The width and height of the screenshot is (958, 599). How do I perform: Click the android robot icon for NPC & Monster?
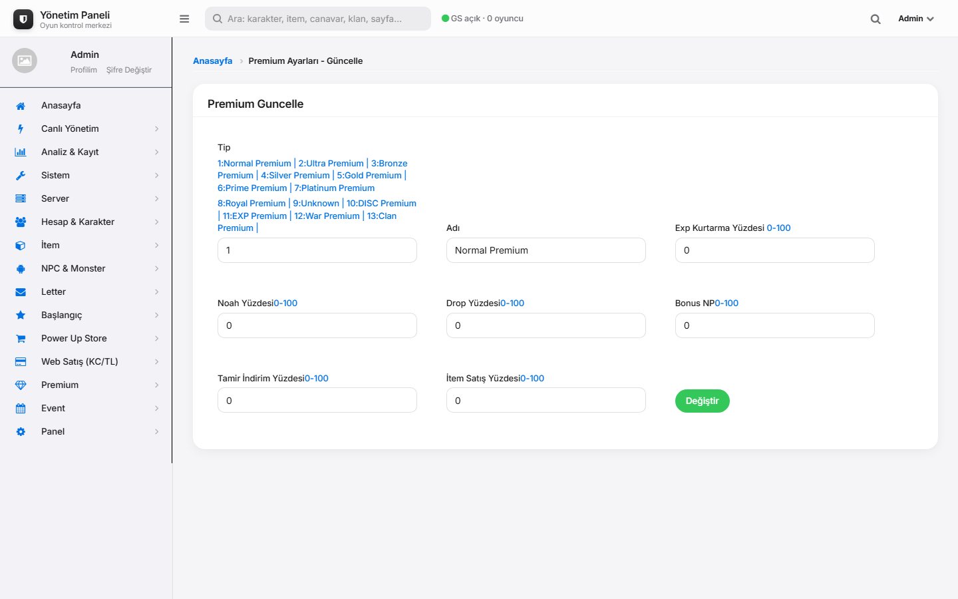click(x=21, y=269)
